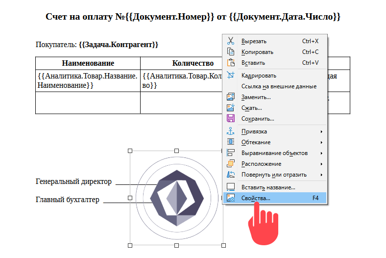The height and width of the screenshot is (258, 386).
Task: Select the hexagon logo stamp image
Action: click(x=177, y=198)
